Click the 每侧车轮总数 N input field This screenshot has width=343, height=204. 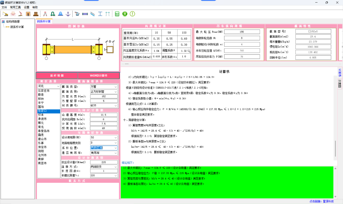point(242,38)
